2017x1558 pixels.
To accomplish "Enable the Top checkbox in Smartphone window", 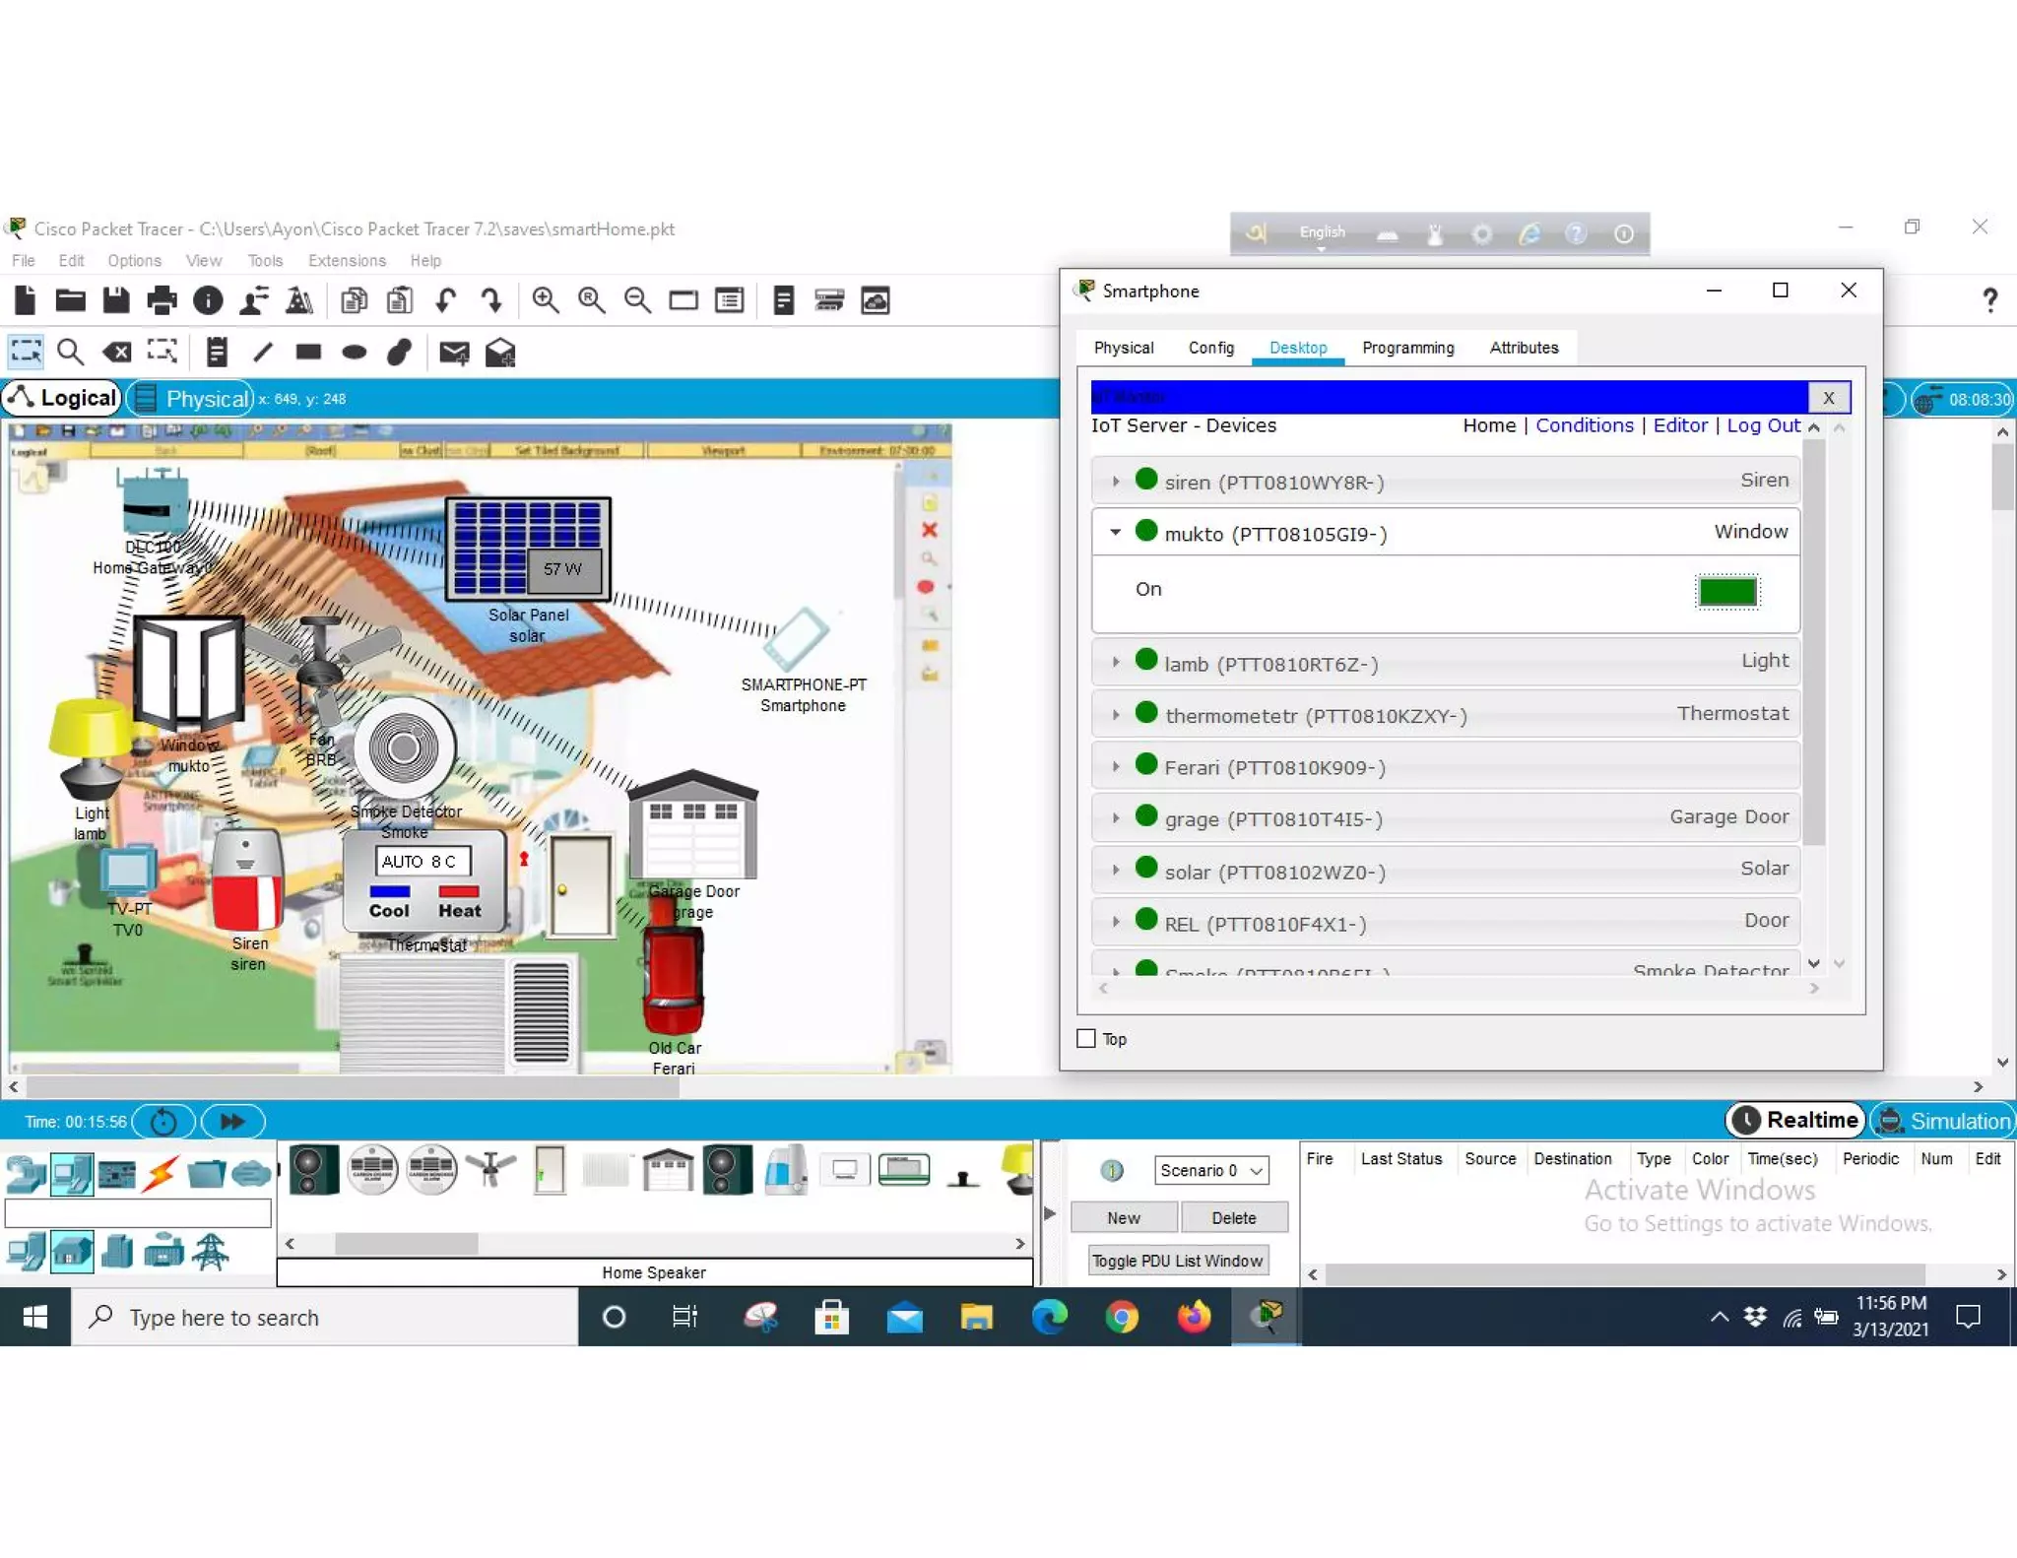I will click(1086, 1038).
